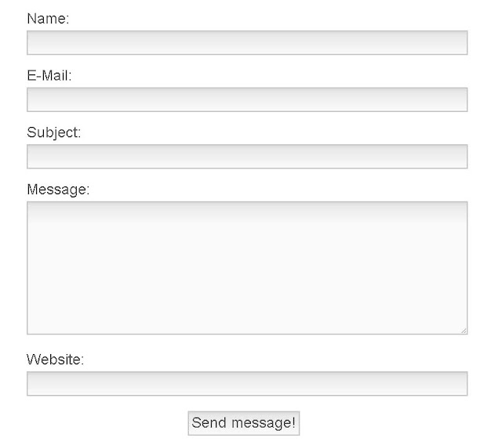Screen dimensions: 502x445
Task: Place cursor in the box under "Website:"
Action: pyautogui.click(x=247, y=384)
